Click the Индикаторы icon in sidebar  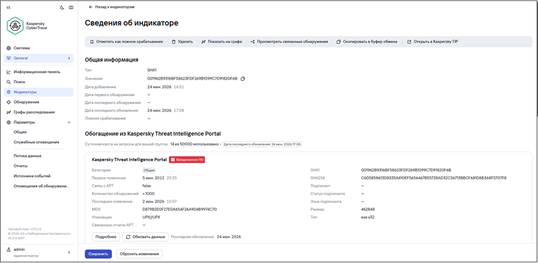(9, 92)
